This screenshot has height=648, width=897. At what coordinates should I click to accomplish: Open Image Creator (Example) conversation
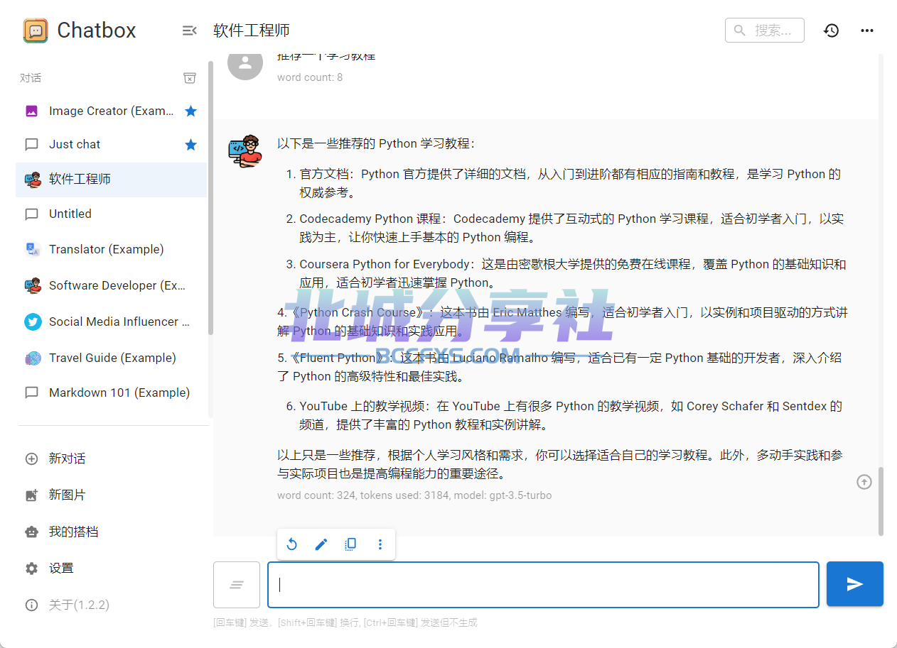[112, 111]
